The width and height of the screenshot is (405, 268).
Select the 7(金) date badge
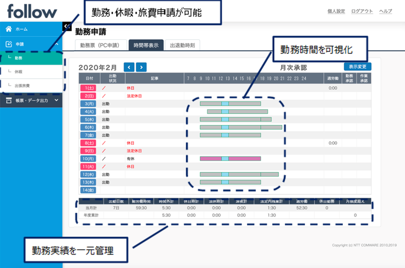click(x=88, y=135)
